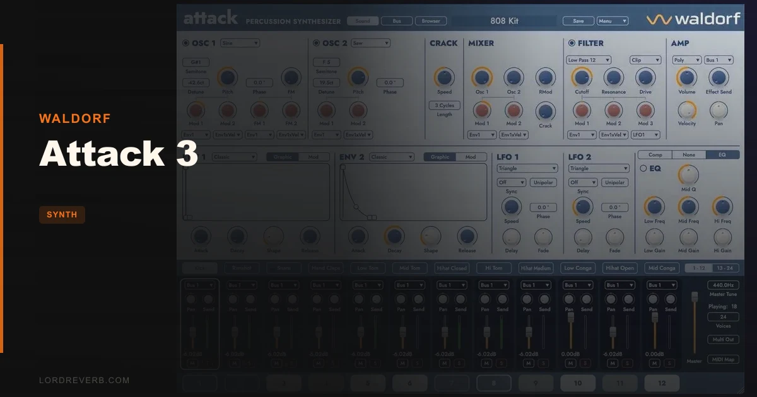Image resolution: width=757 pixels, height=397 pixels.
Task: Select the Low Conga instrument
Action: coord(578,268)
